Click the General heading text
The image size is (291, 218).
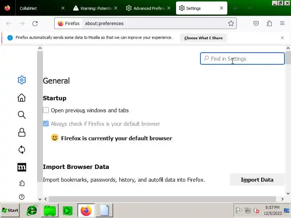pyautogui.click(x=56, y=81)
